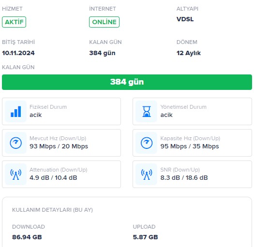Click the Kullanım Detayları (Bu Ay) heading
The image size is (254, 247).
tap(52, 210)
